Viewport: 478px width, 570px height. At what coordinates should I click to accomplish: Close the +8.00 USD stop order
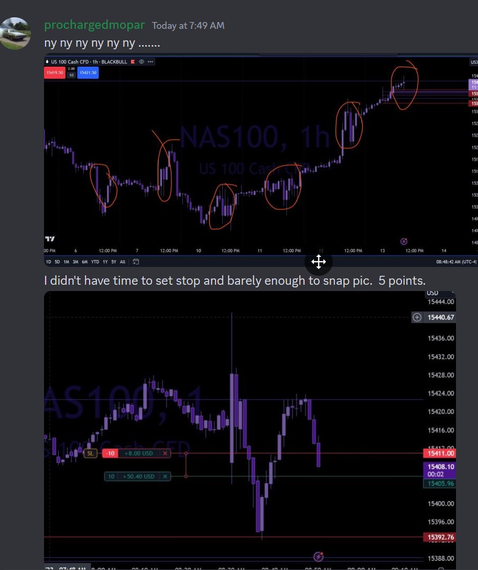[x=165, y=453]
